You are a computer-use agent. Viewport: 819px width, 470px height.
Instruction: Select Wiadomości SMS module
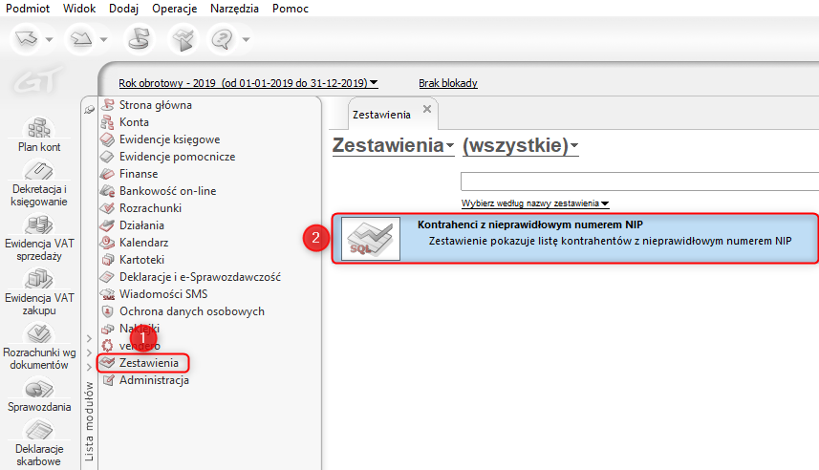coord(163,294)
